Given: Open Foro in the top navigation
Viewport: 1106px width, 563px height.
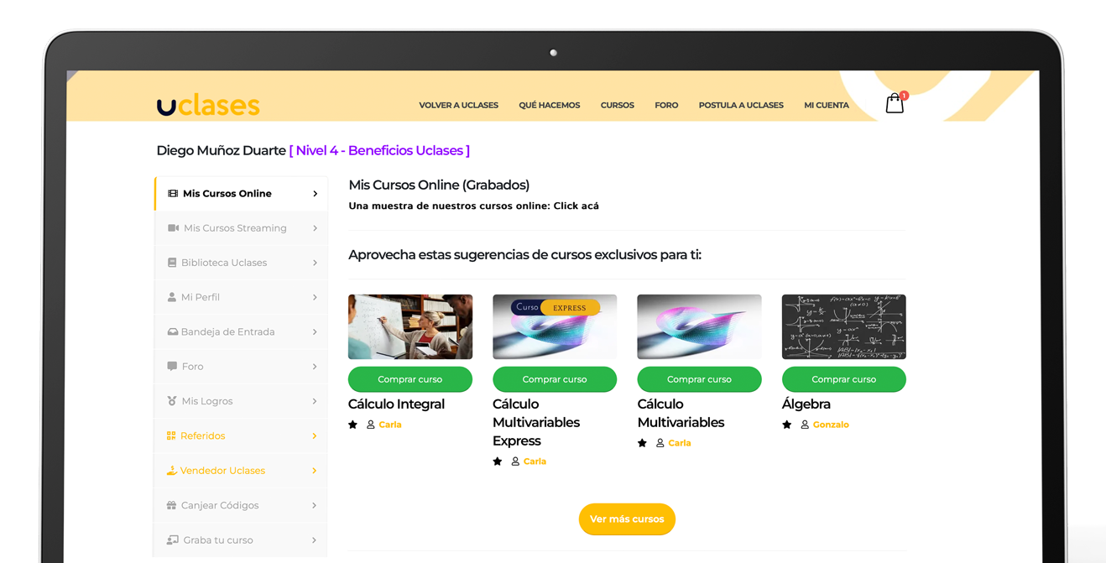Looking at the screenshot, I should [x=666, y=106].
